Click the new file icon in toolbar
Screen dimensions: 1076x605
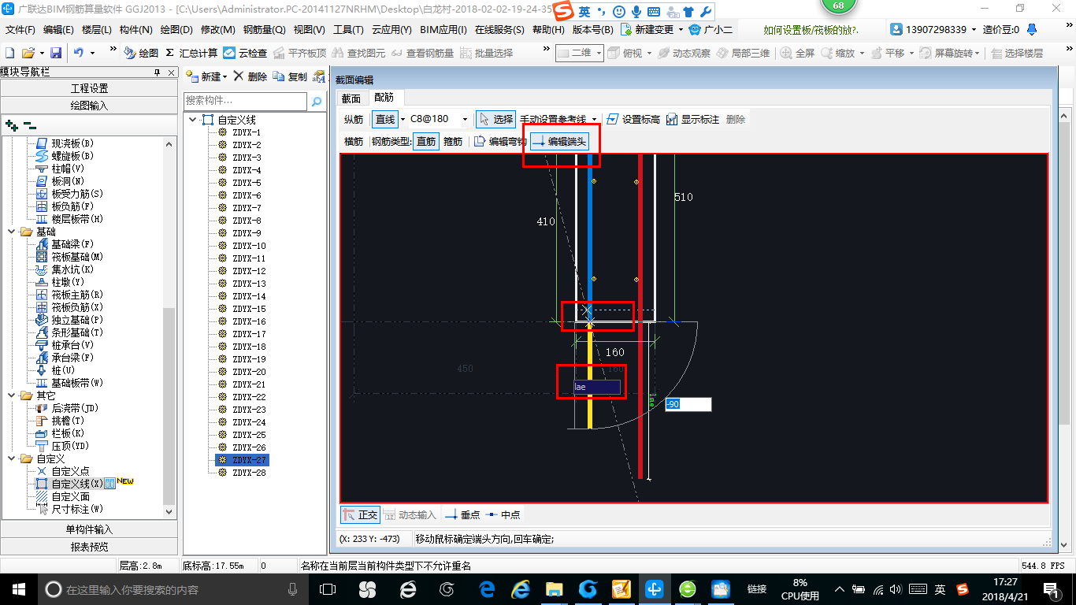9,53
